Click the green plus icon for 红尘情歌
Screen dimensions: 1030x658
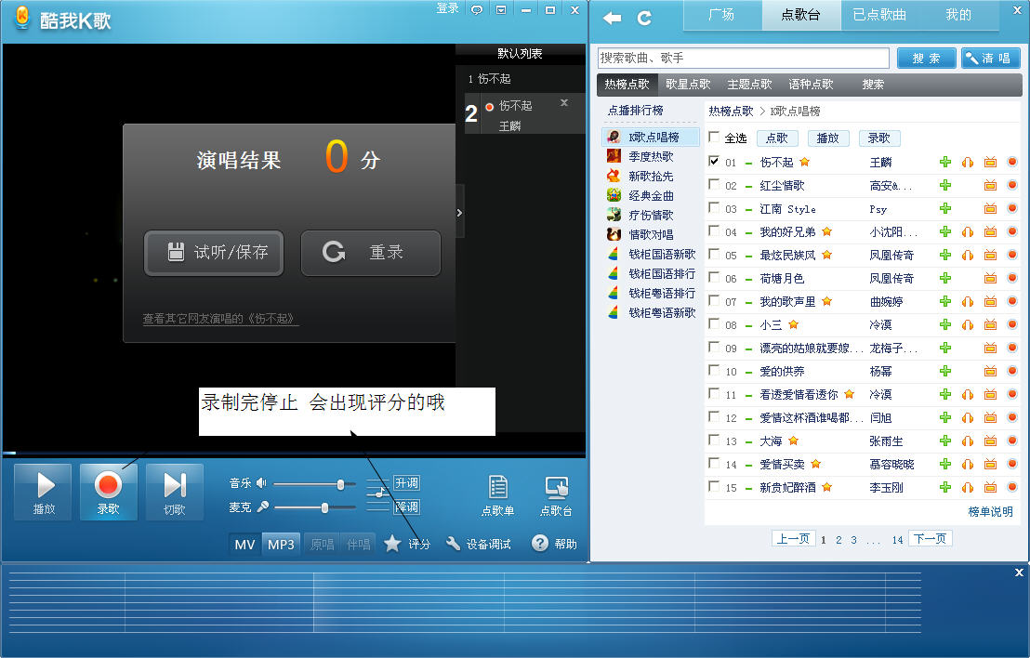945,185
